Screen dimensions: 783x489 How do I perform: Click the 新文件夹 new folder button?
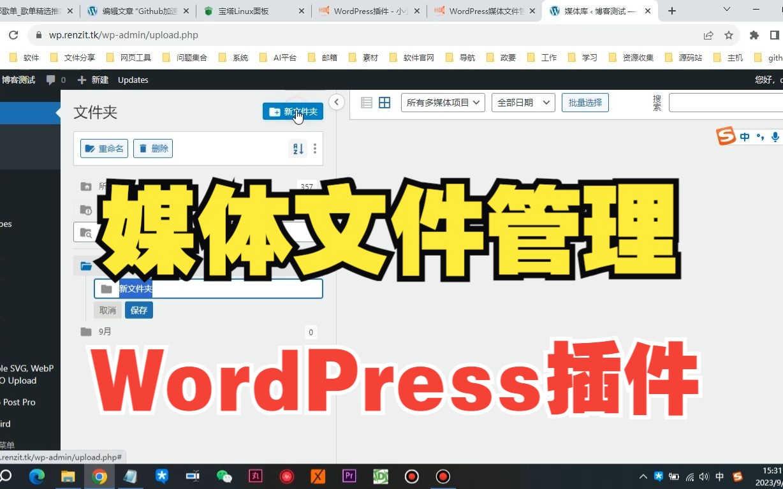[x=293, y=112]
